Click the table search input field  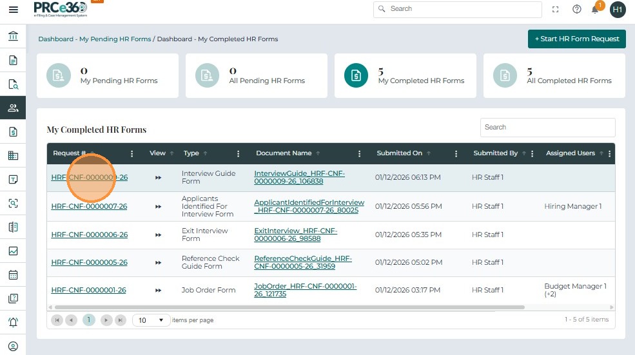pos(547,128)
